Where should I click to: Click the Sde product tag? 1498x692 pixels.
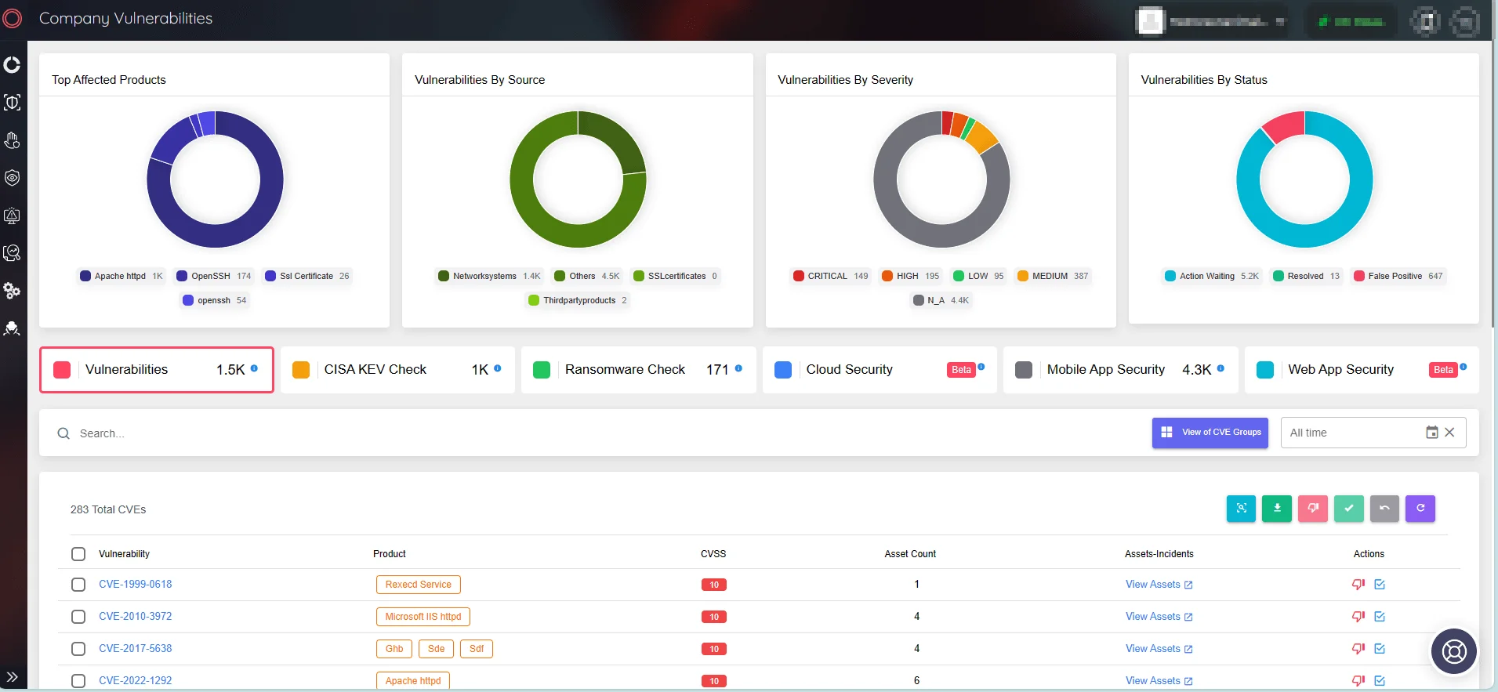pyautogui.click(x=436, y=649)
